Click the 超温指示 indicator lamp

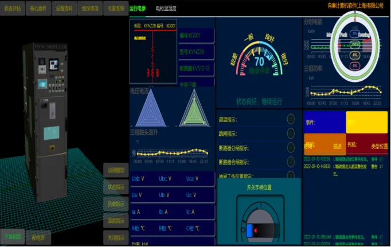pos(291,119)
